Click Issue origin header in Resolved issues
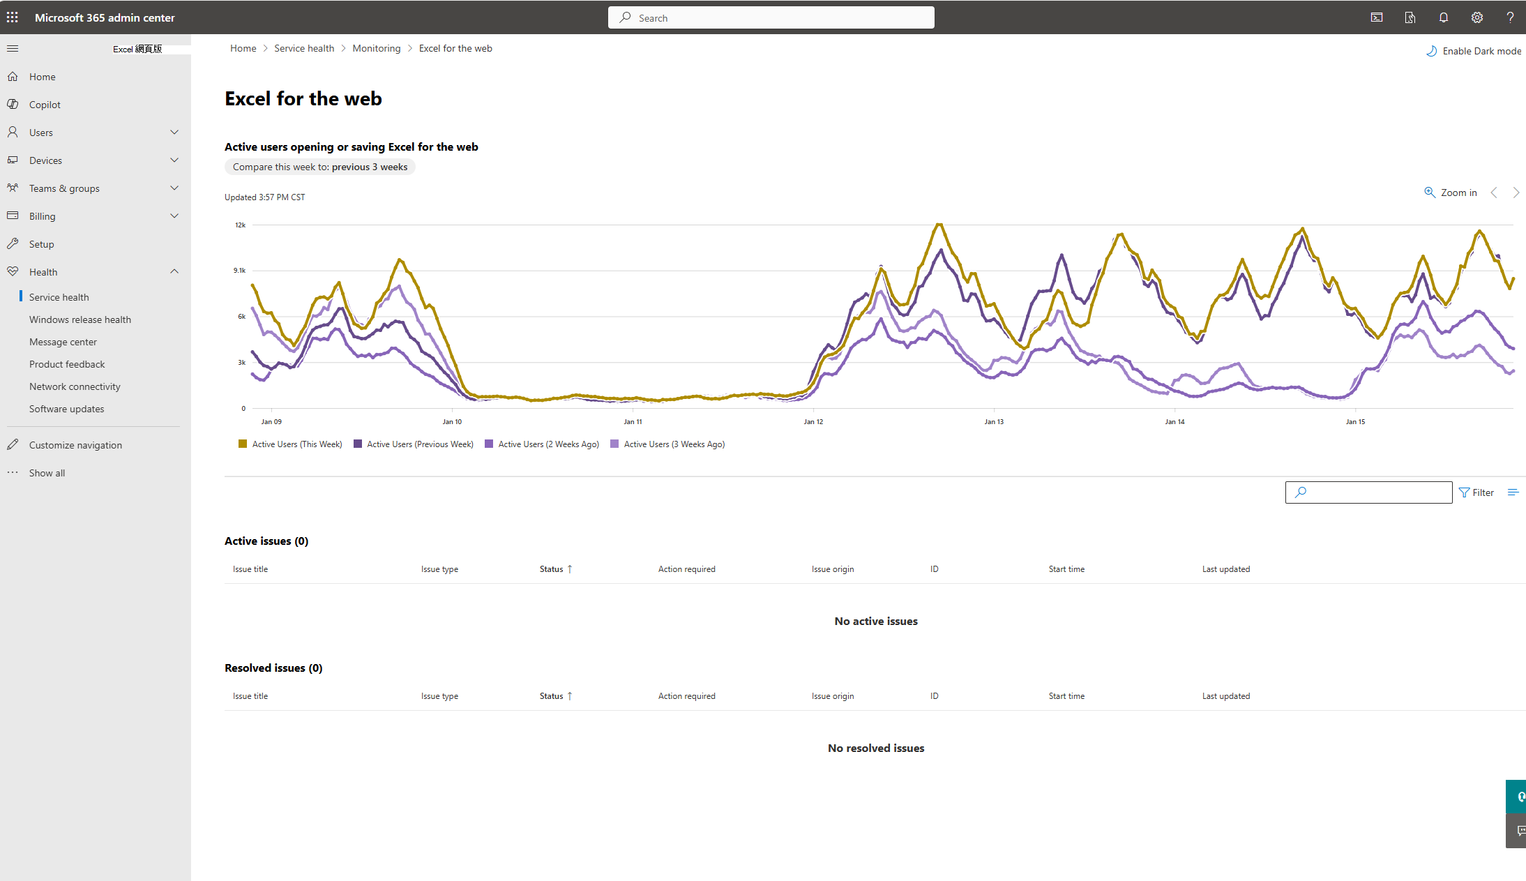The height and width of the screenshot is (881, 1526). (833, 696)
